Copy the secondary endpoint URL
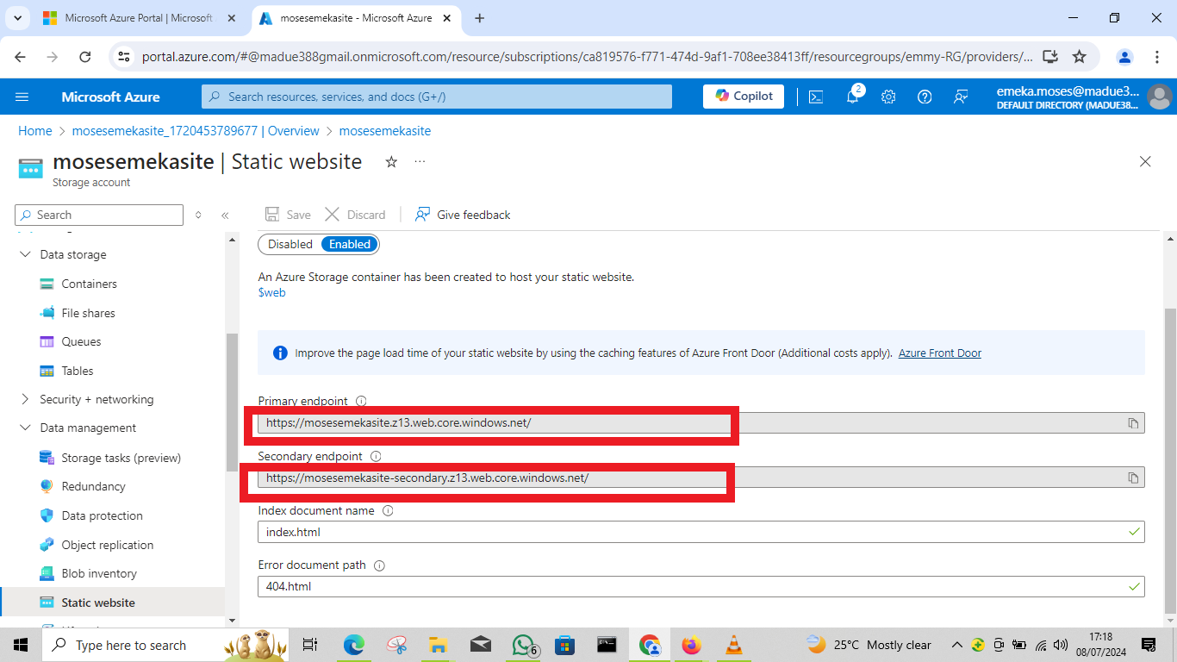The image size is (1177, 662). pos(1133,478)
